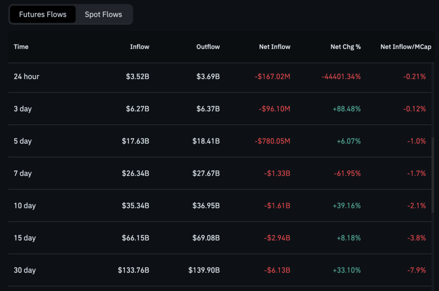This screenshot has width=439, height=291.
Task: Click the +39.16% net change value
Action: click(346, 206)
